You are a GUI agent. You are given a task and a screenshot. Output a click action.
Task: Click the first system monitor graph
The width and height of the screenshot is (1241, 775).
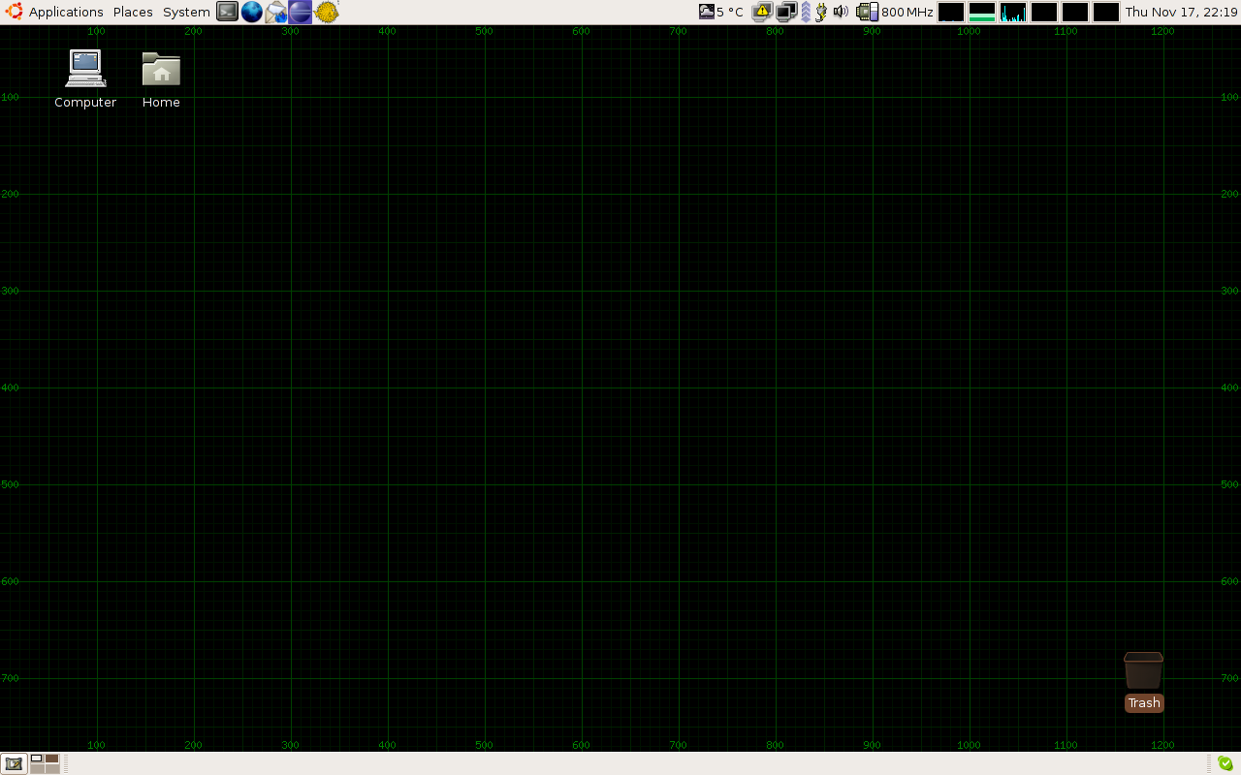click(951, 12)
